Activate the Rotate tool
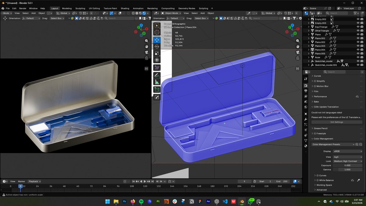Screen dimensions: 366x206 (157, 46)
